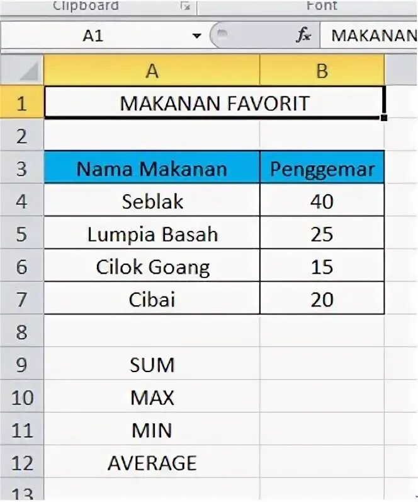The width and height of the screenshot is (418, 502).
Task: Open the Clipboard dialog launcher icon
Action: pyautogui.click(x=185, y=6)
